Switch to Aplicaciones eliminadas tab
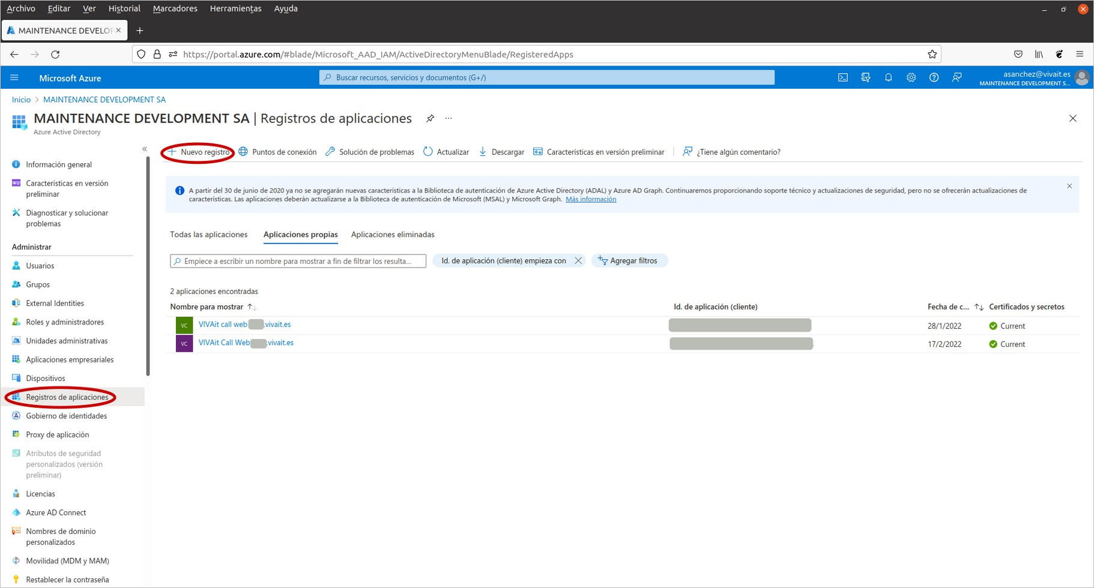This screenshot has width=1094, height=588. (x=393, y=235)
